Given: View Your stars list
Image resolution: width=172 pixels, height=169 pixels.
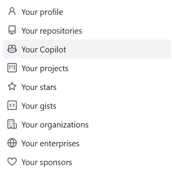Looking at the screenshot, I should pos(87,87).
